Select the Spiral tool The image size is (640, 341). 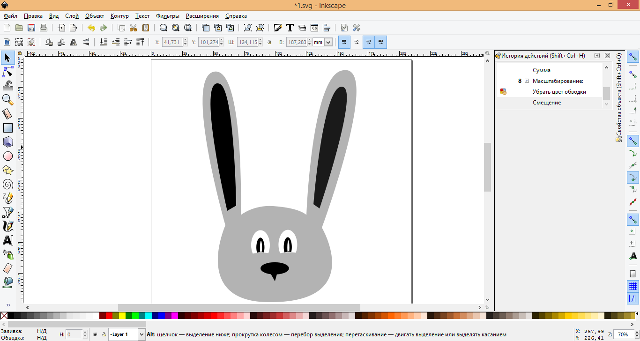click(x=7, y=184)
